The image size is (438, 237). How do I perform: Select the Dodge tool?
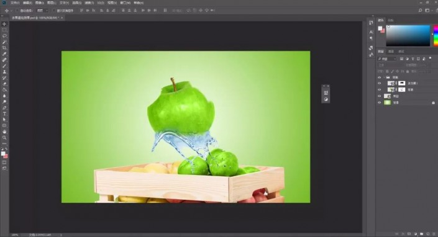(x=4, y=102)
